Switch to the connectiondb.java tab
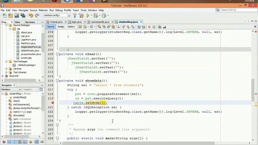Screen dimensions: 258x145 (x=100, y=22)
